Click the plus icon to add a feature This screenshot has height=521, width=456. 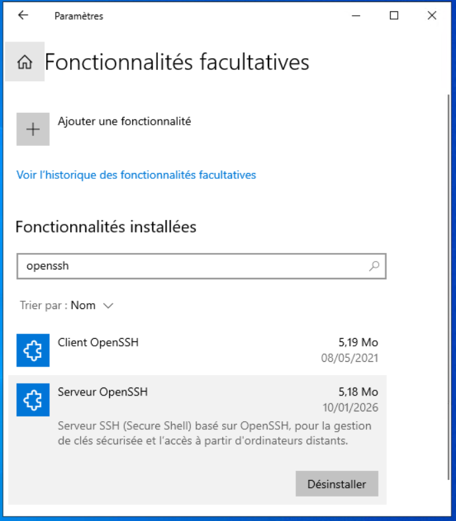(33, 129)
